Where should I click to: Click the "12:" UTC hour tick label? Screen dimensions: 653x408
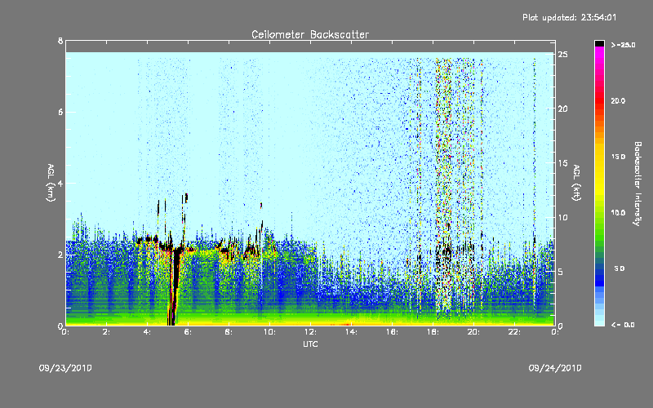point(311,332)
